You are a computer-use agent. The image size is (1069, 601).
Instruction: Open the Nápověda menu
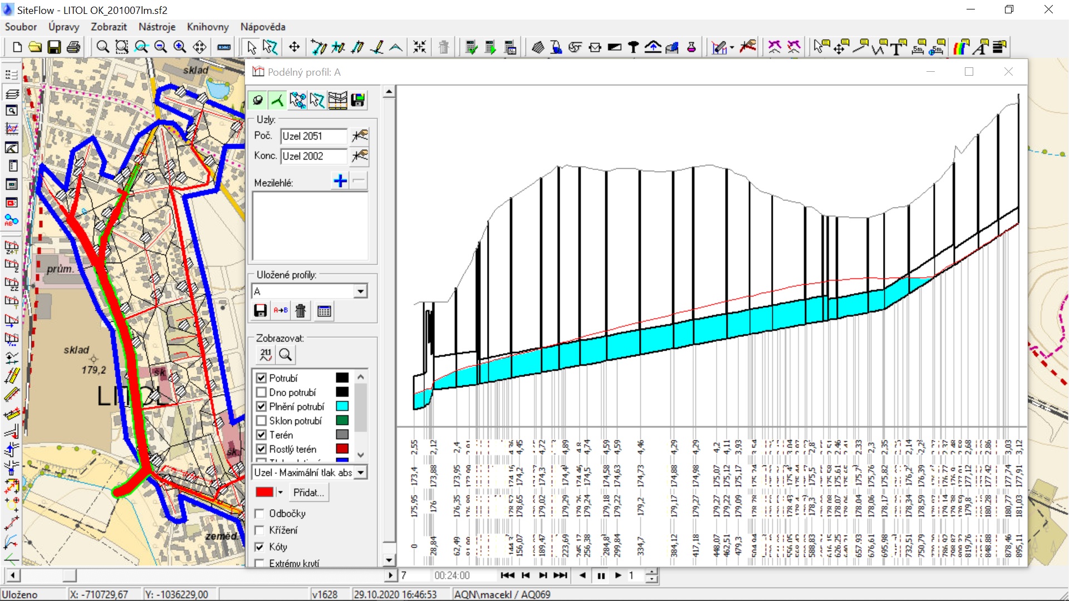263,27
